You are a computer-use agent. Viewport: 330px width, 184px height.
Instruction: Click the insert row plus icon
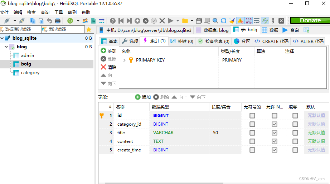[137, 21]
